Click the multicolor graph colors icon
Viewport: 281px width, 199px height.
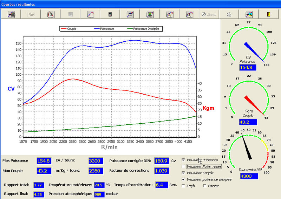[249, 14]
